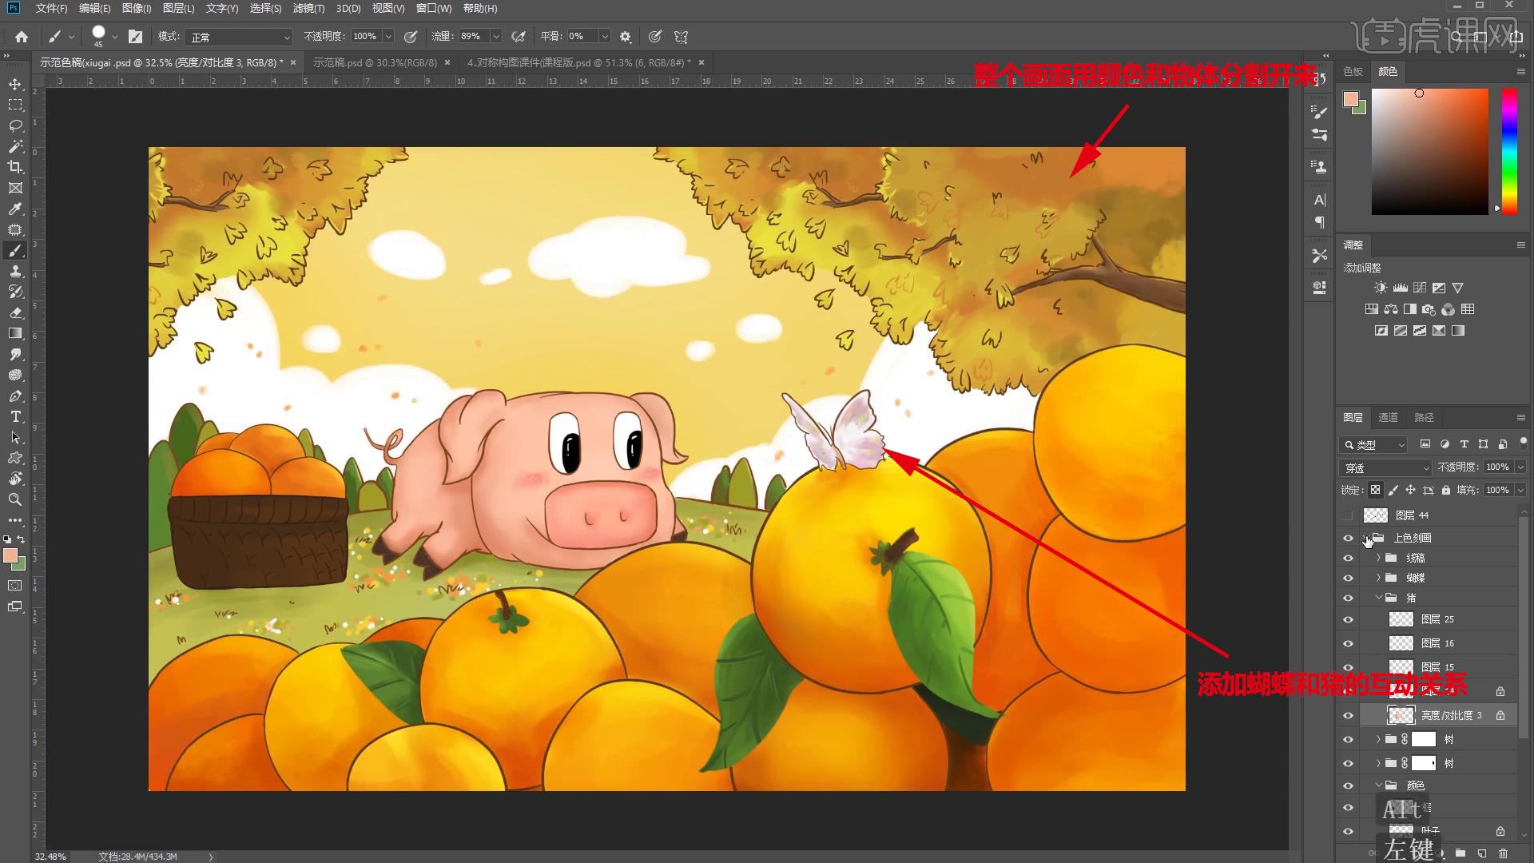The image size is (1534, 863).
Task: Open the 文件(F) menu
Action: click(51, 8)
